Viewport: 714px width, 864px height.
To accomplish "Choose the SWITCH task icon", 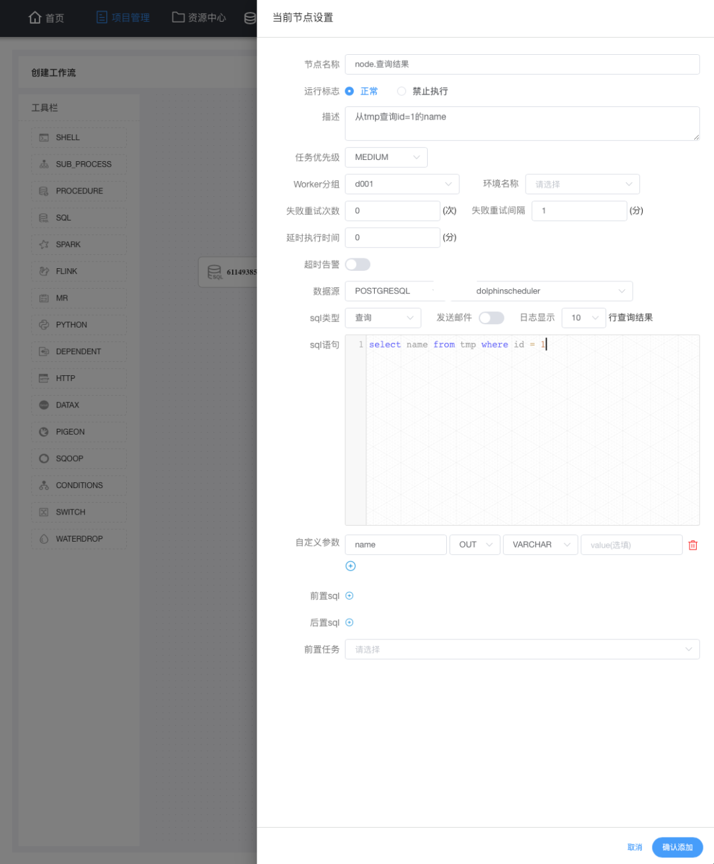I will click(44, 512).
